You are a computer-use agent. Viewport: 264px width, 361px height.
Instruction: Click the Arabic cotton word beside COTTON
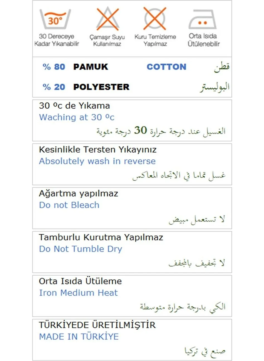[x=222, y=67]
